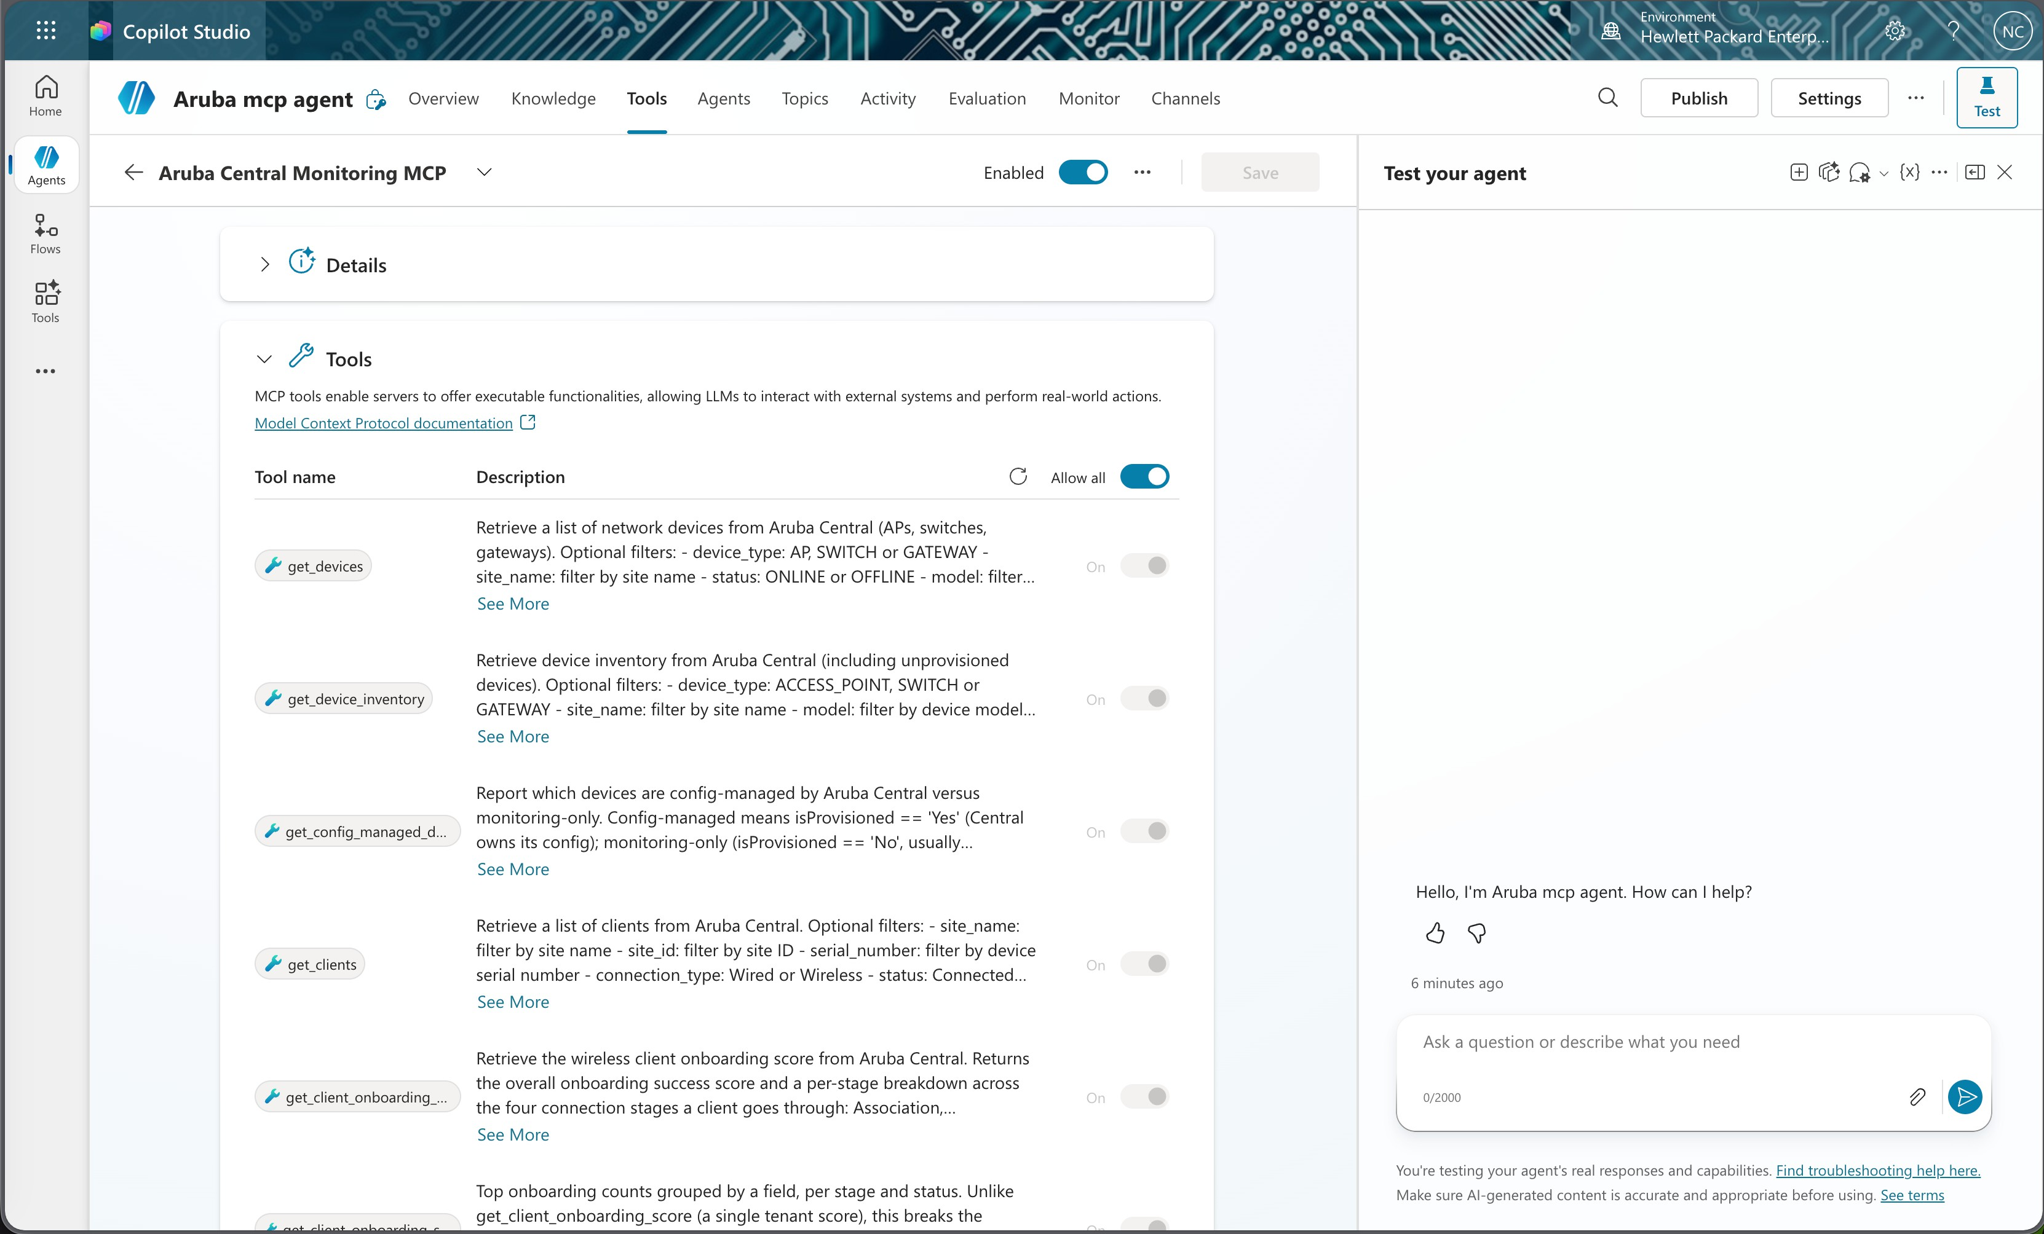Toggle the get_config_managed_d... switch
The height and width of the screenshot is (1234, 2044).
click(x=1145, y=831)
